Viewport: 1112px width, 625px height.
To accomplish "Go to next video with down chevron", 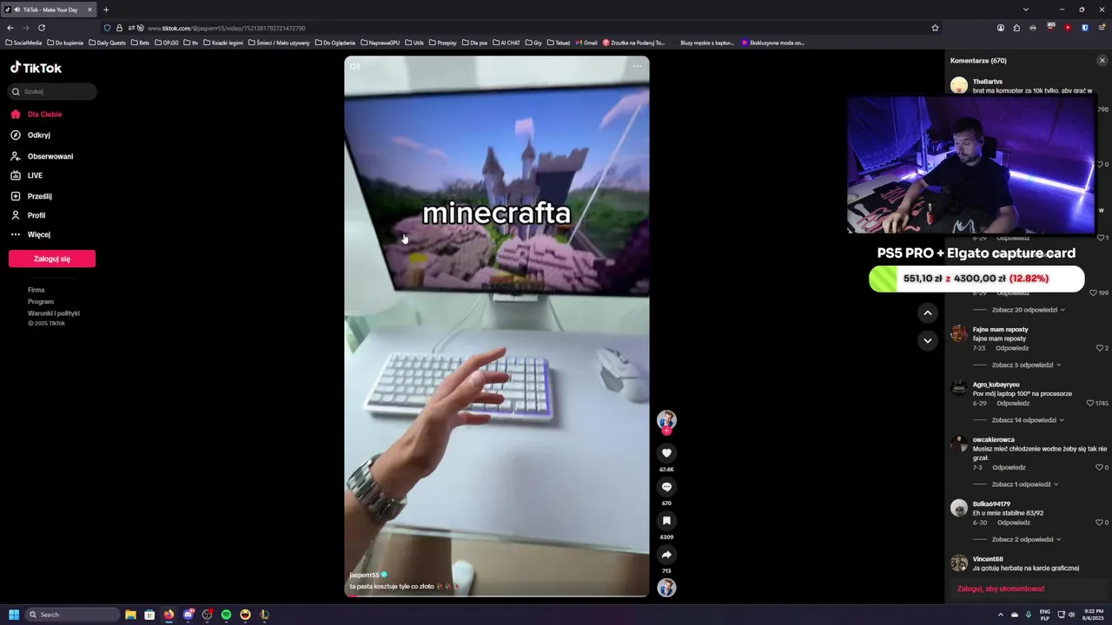I will tap(927, 340).
